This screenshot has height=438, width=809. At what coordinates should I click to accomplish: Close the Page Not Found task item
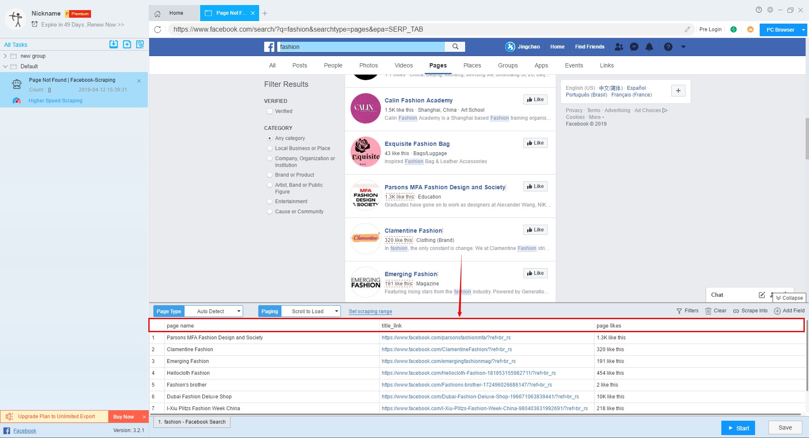coord(139,81)
